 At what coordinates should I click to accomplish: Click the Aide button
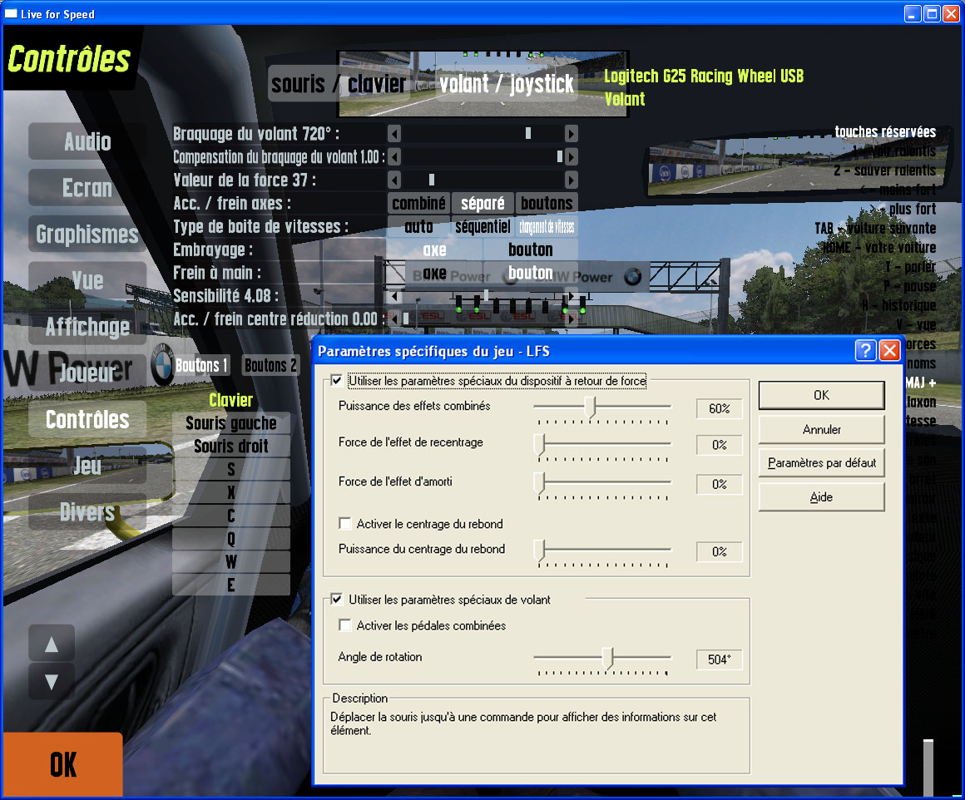pos(822,497)
